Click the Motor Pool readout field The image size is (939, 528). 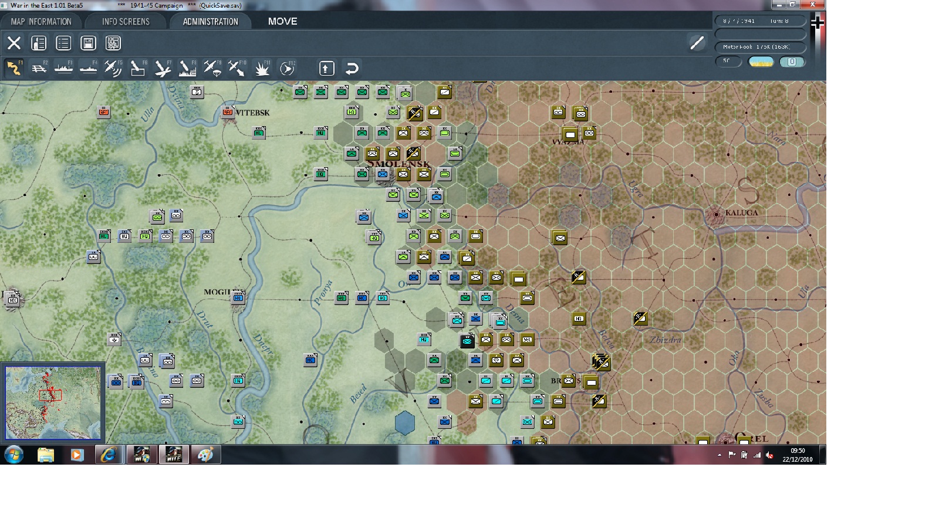tap(761, 47)
